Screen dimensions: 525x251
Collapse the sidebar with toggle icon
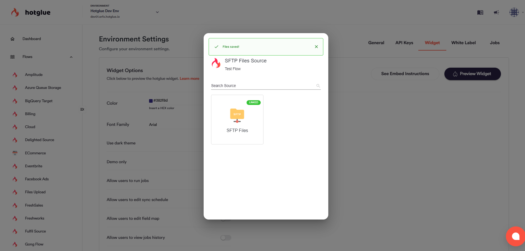(82, 109)
